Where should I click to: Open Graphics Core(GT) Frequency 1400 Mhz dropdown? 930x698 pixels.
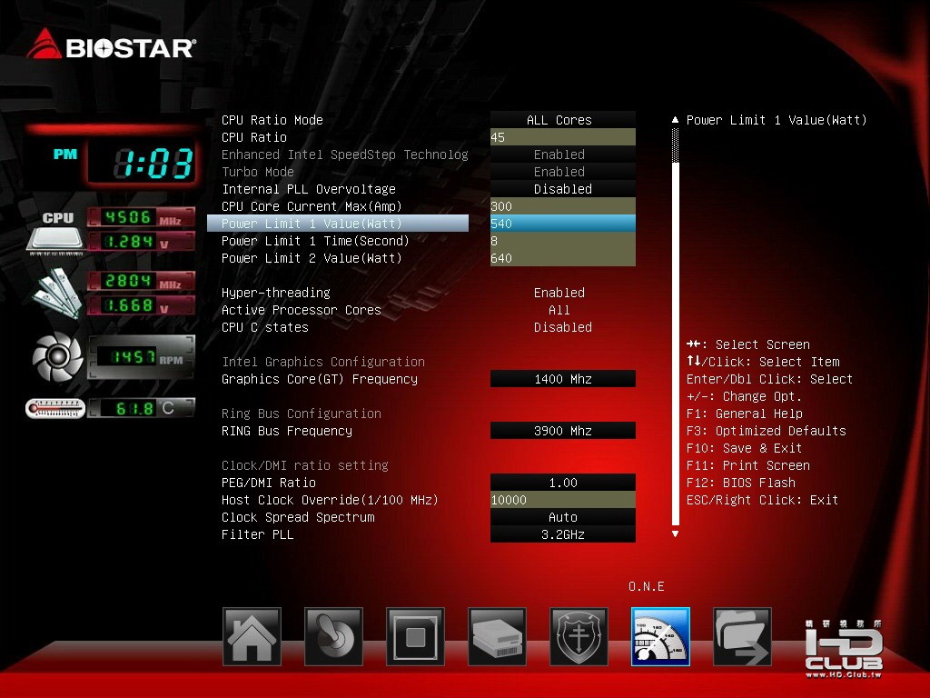pos(563,379)
